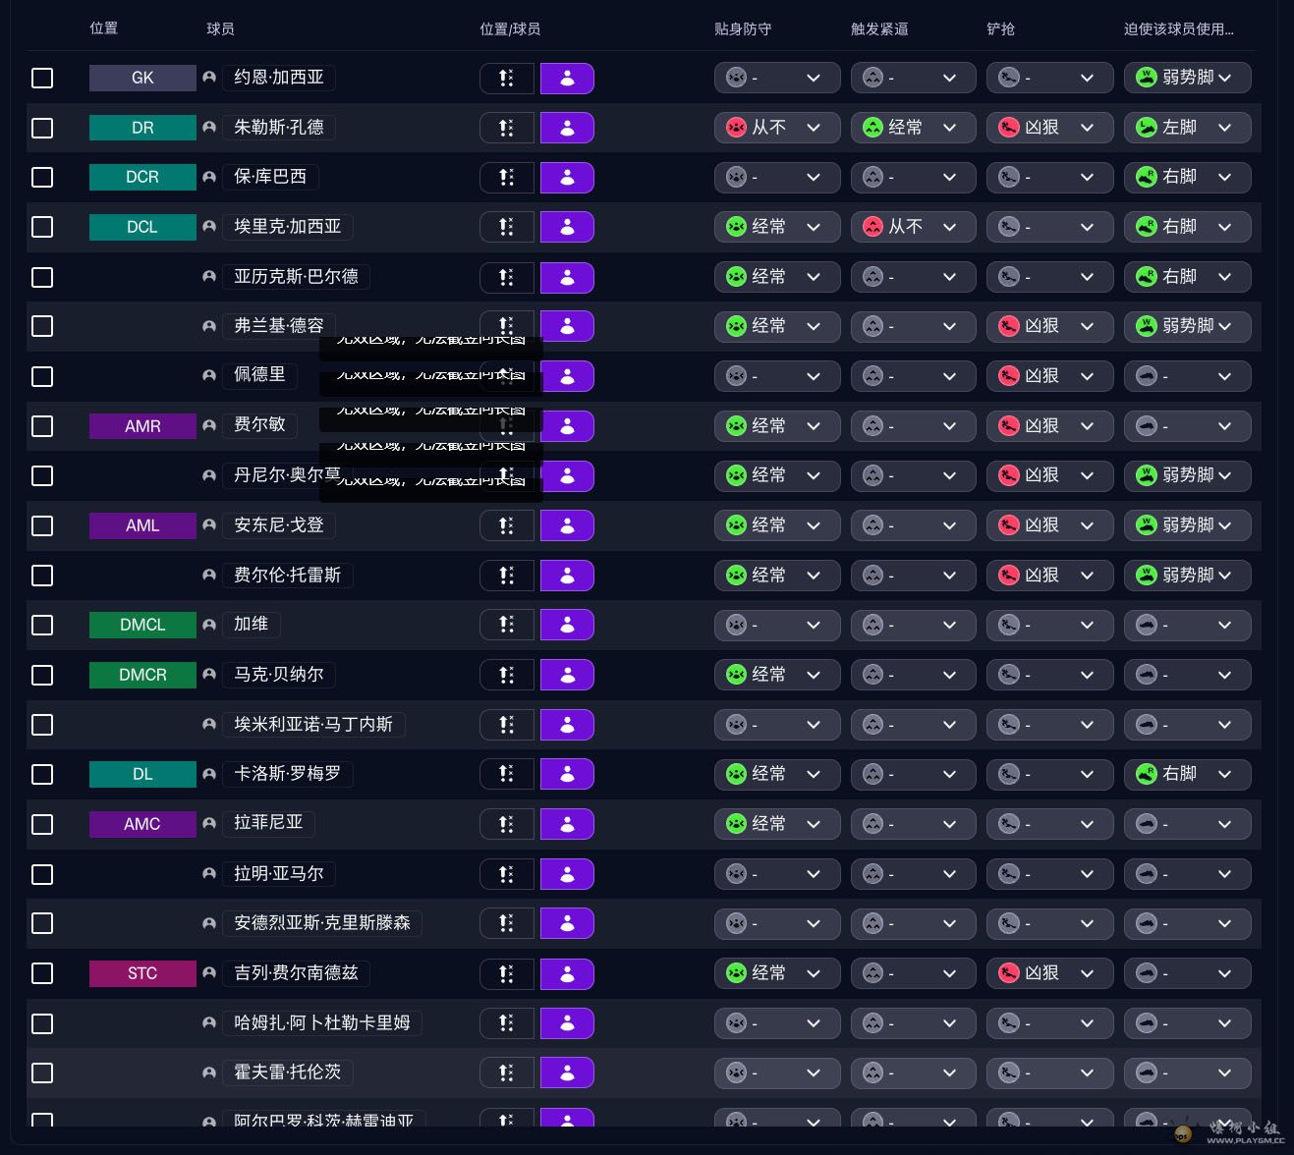
Task: Tick the checkbox in the DR row
Action: pyautogui.click(x=42, y=128)
